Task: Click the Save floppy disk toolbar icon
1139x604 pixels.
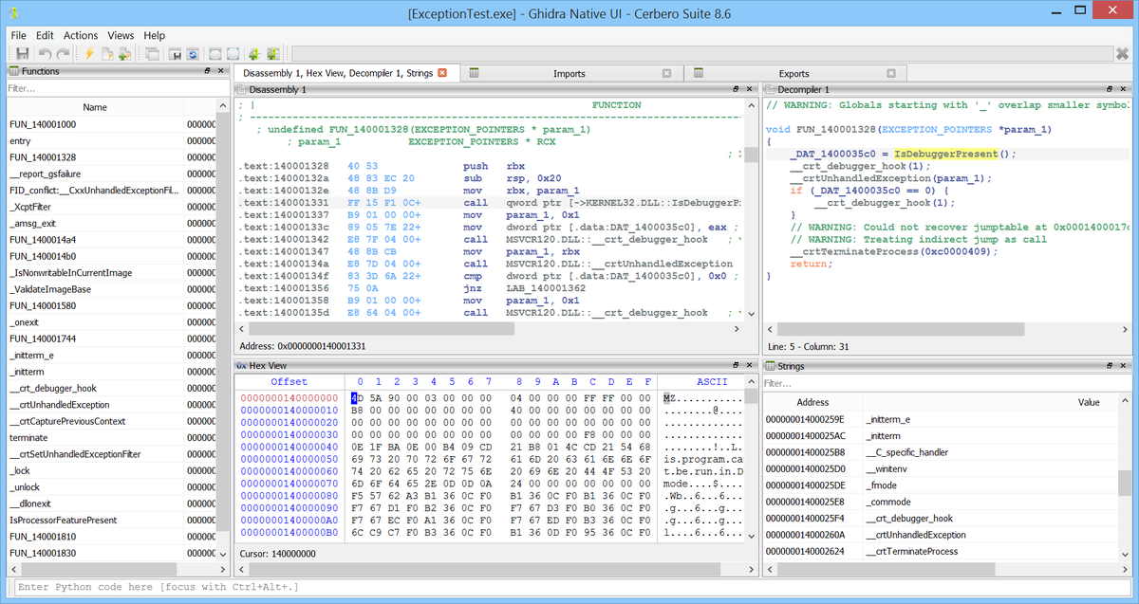Action: (22, 54)
